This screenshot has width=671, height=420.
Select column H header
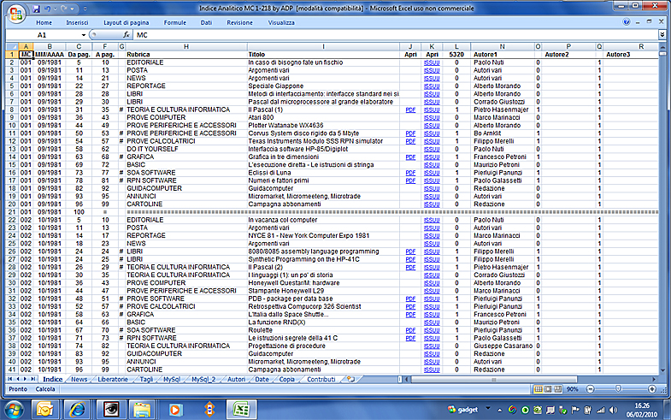click(186, 46)
